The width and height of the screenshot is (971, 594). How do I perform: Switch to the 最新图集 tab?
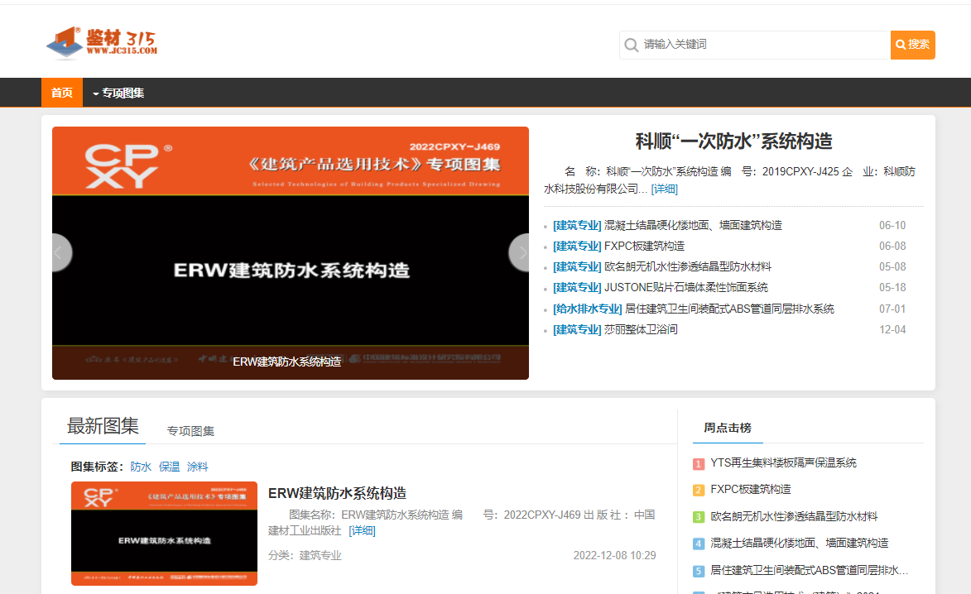click(x=103, y=426)
